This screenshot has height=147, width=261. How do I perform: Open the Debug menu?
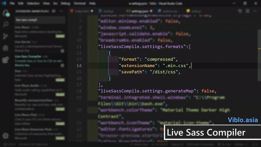(65, 3)
